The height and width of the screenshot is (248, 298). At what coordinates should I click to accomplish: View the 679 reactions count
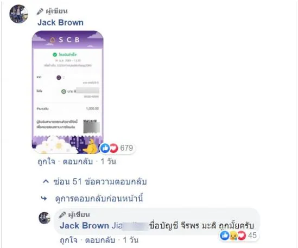(x=126, y=148)
